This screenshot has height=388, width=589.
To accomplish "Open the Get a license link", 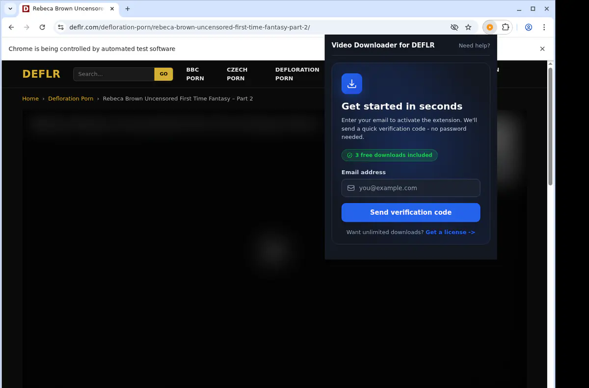I will pyautogui.click(x=450, y=232).
